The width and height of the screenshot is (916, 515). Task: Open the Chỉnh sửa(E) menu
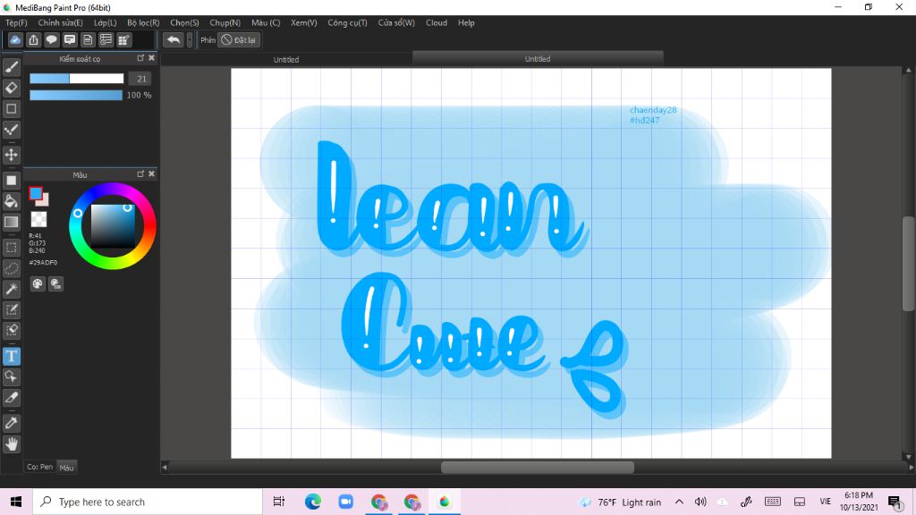pos(60,22)
